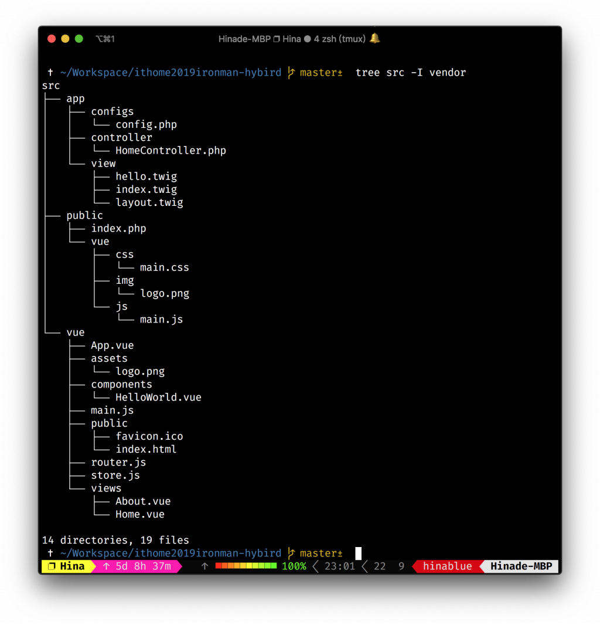Image resolution: width=600 pixels, height=625 pixels.
Task: Click the red close window button
Action: point(52,39)
